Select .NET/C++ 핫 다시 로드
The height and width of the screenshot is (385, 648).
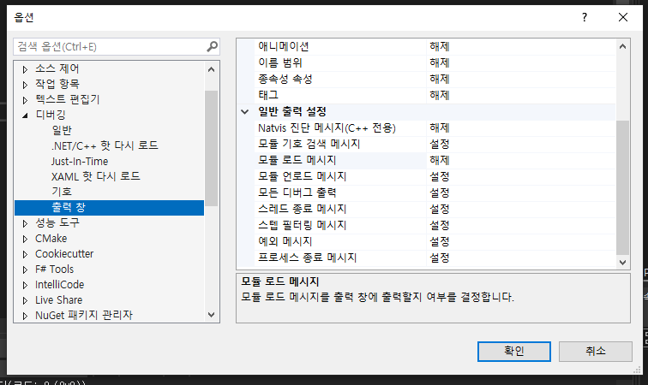105,145
